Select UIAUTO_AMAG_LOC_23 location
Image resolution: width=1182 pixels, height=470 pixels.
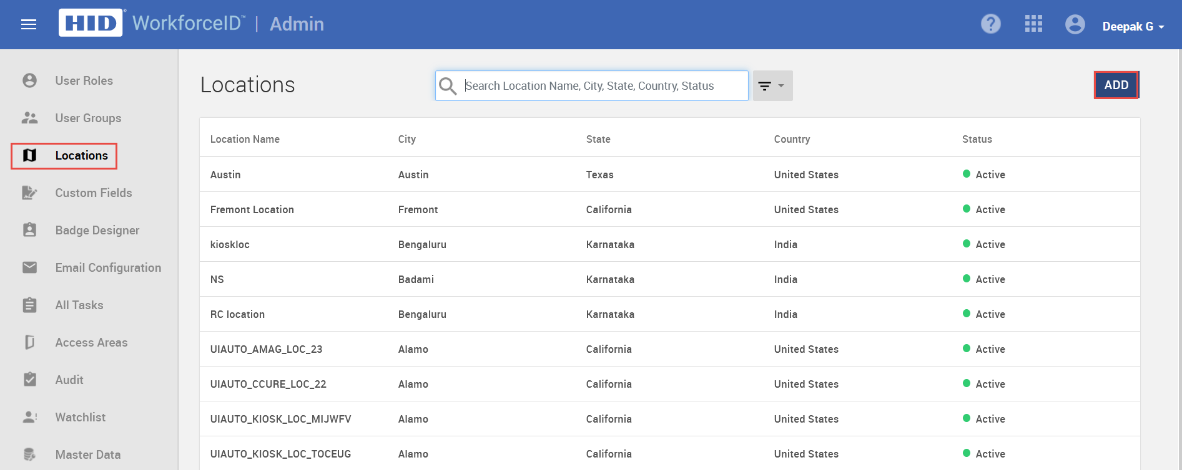[669, 349]
